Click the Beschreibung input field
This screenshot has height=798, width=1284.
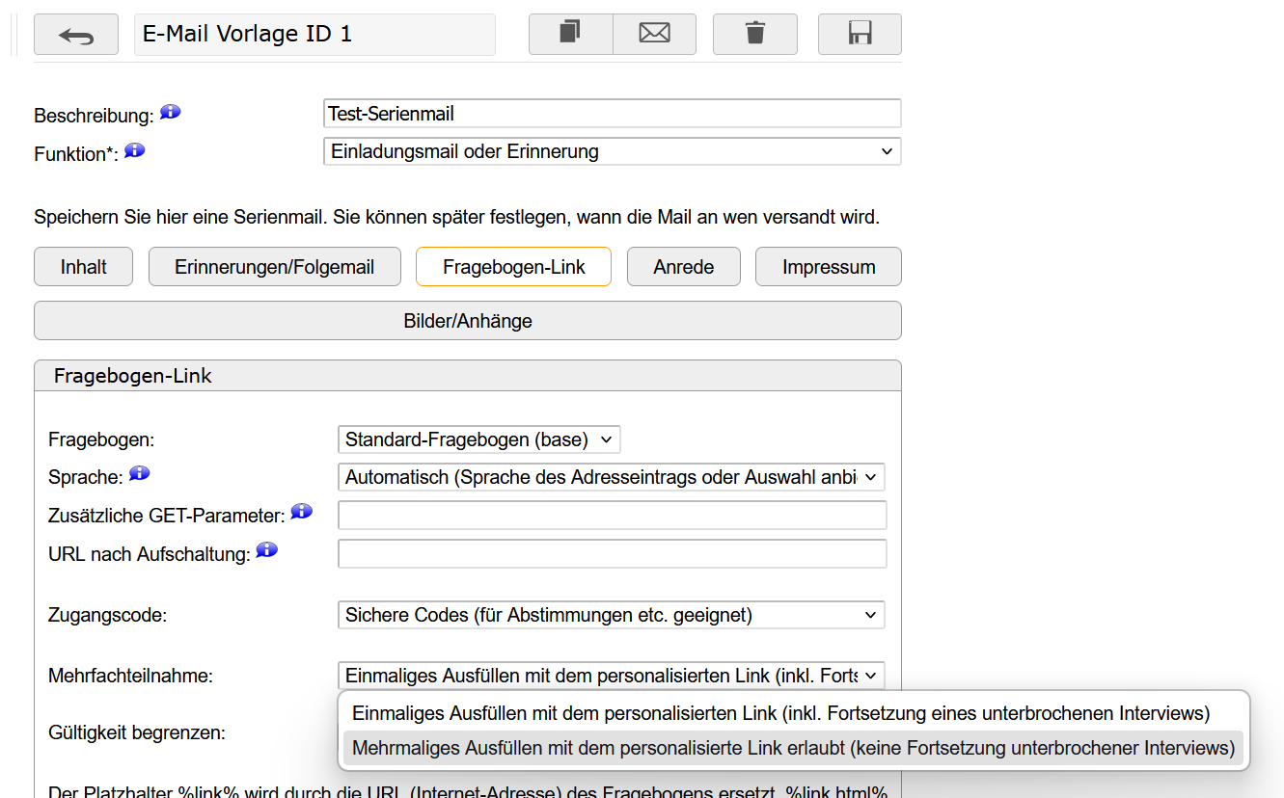[x=612, y=113]
